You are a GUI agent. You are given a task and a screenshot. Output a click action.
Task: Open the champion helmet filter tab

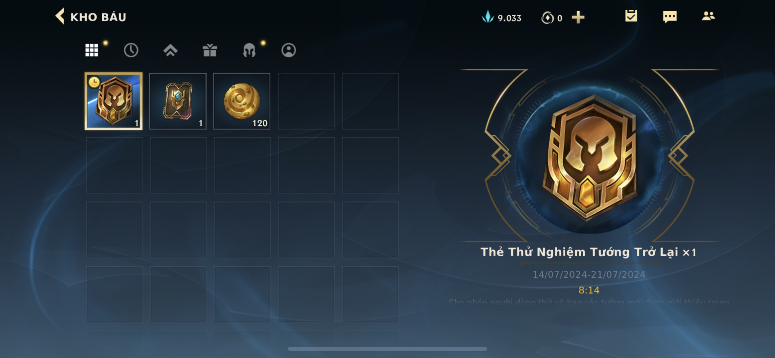coord(249,50)
